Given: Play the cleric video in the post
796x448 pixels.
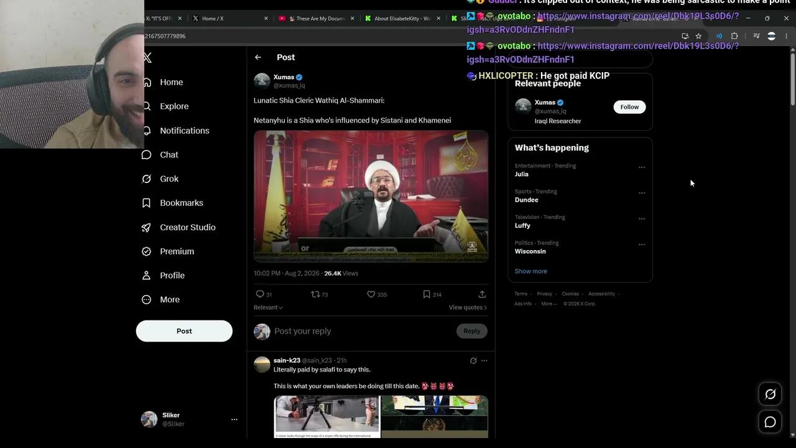Looking at the screenshot, I should 371,196.
